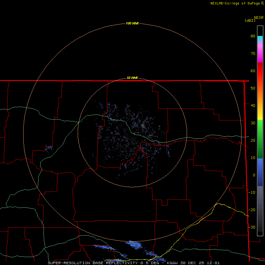265x265 pixels.
Task: Click the 20 dBZ scale value
Action: click(253, 140)
